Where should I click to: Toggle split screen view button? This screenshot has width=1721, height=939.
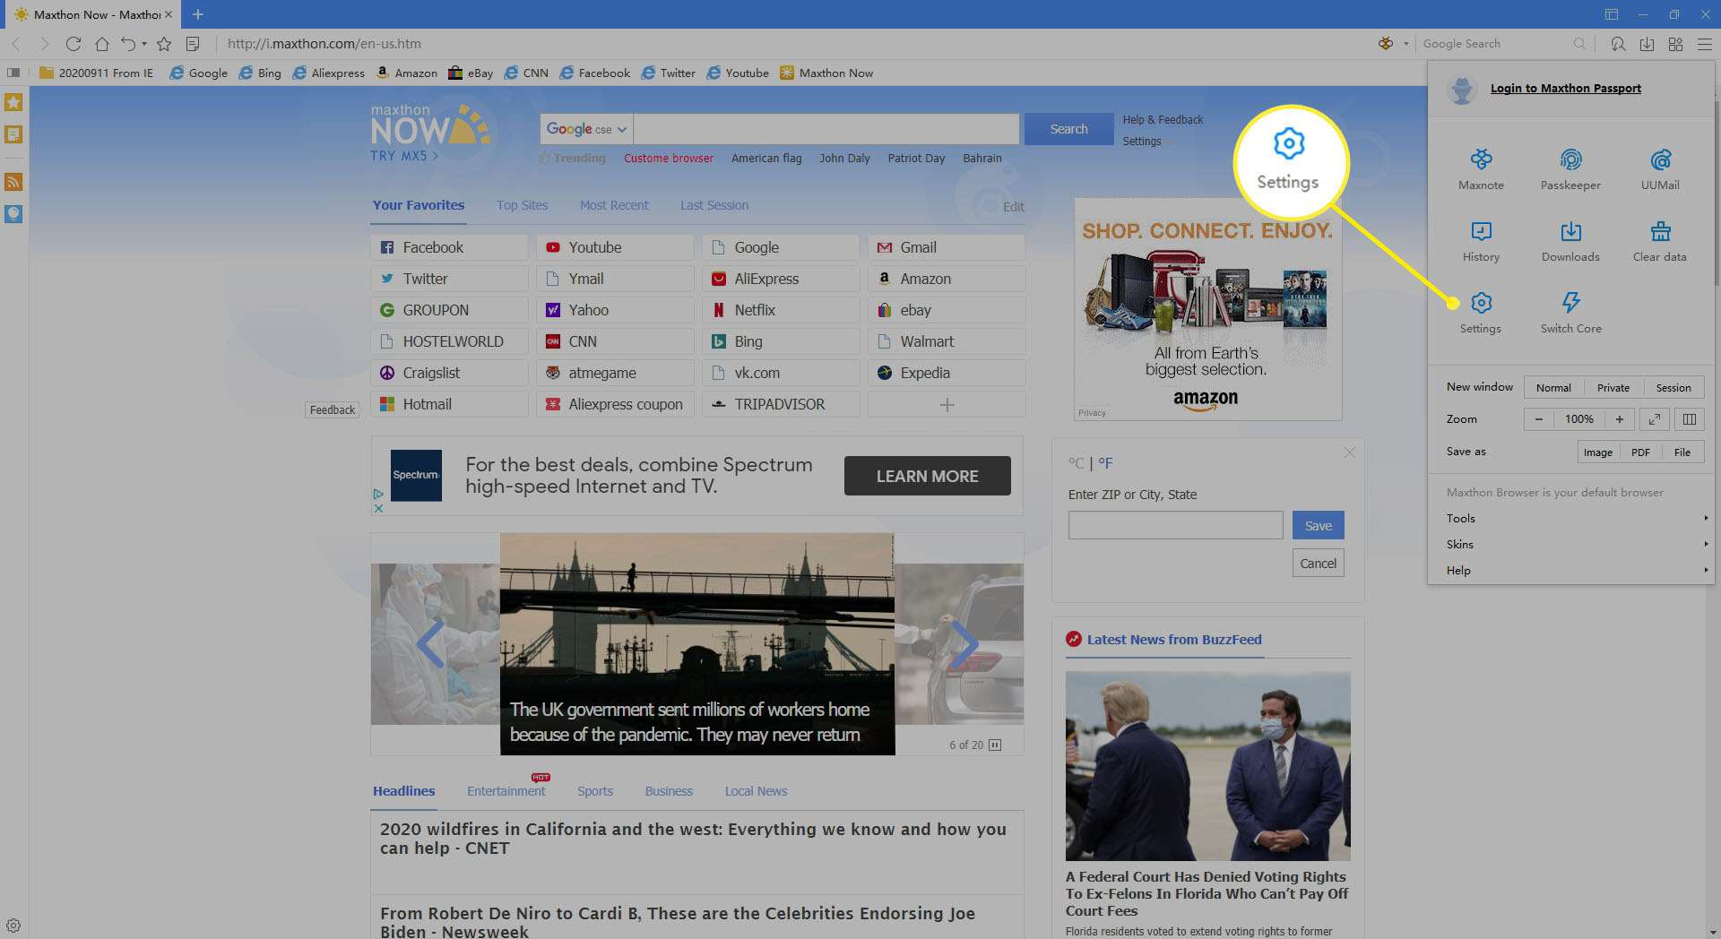[1689, 418]
